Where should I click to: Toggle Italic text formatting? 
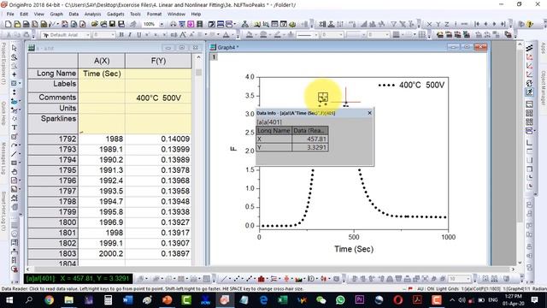tap(130, 35)
